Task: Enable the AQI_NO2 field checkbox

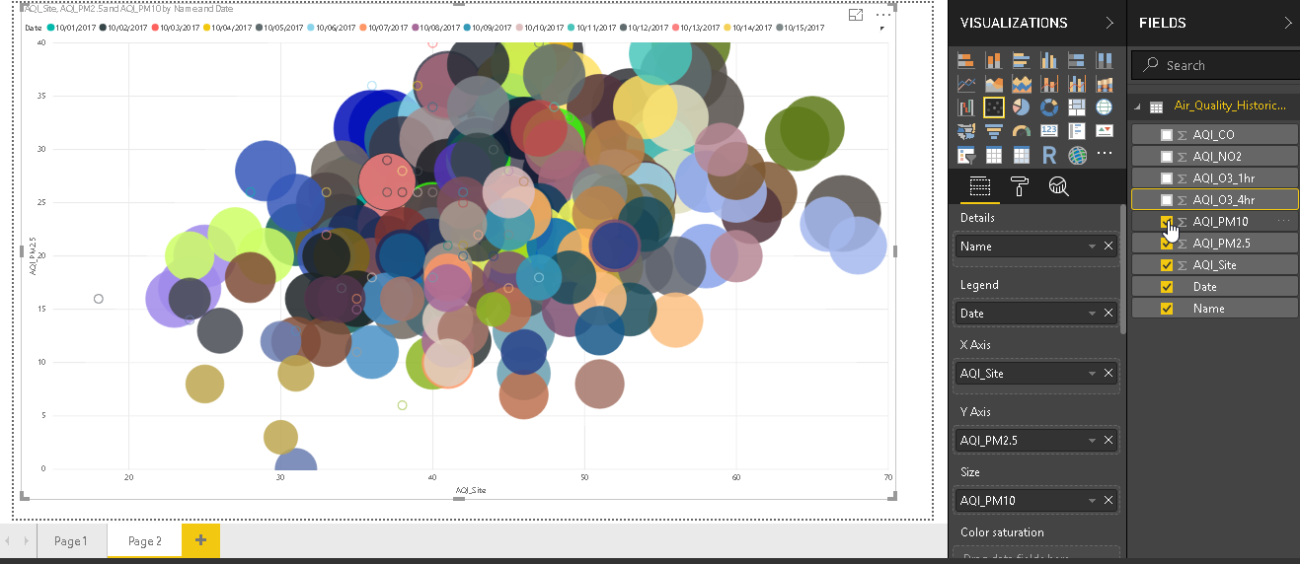Action: click(x=1167, y=157)
